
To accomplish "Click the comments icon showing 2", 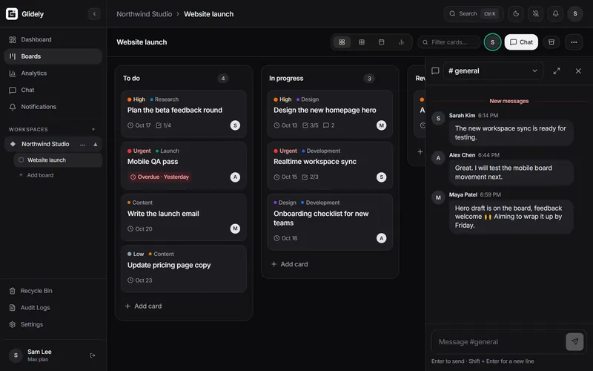I will pos(328,125).
